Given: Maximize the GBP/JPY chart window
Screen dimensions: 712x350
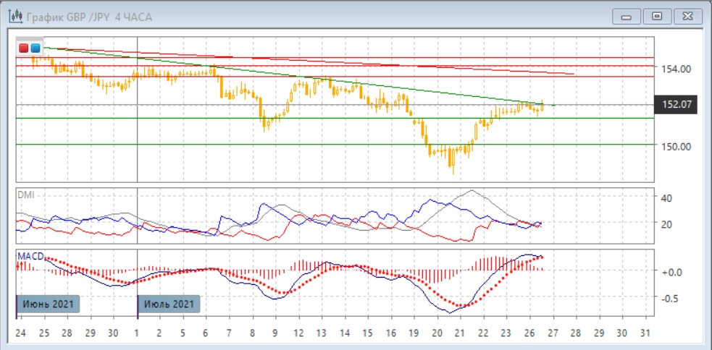Looking at the screenshot, I should [x=657, y=16].
